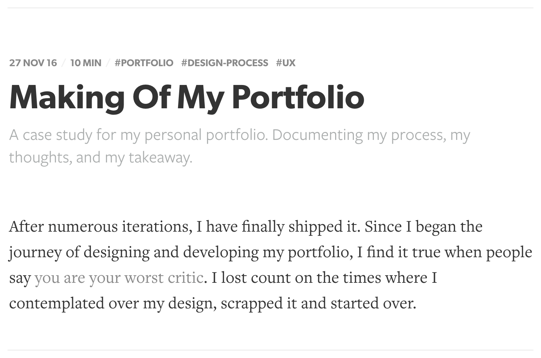541x358 pixels.
Task: Select the 27 NOV 16 post date
Action: (33, 62)
